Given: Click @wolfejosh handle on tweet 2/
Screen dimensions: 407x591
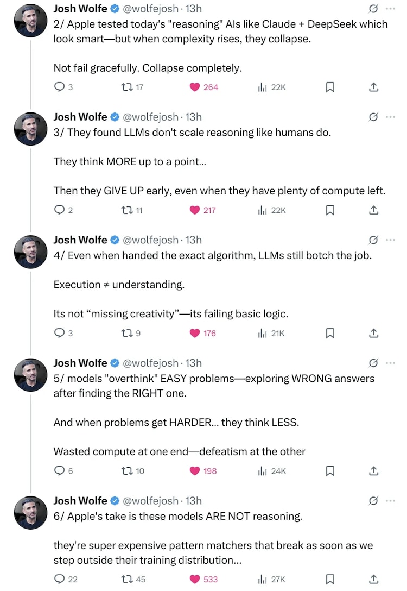Looking at the screenshot, I should tap(150, 8).
